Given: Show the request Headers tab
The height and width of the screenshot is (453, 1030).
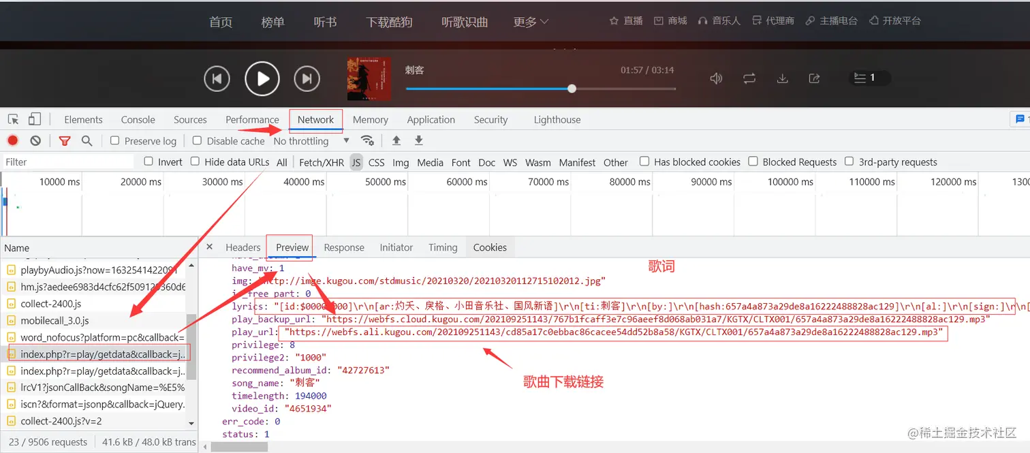Looking at the screenshot, I should coord(243,247).
